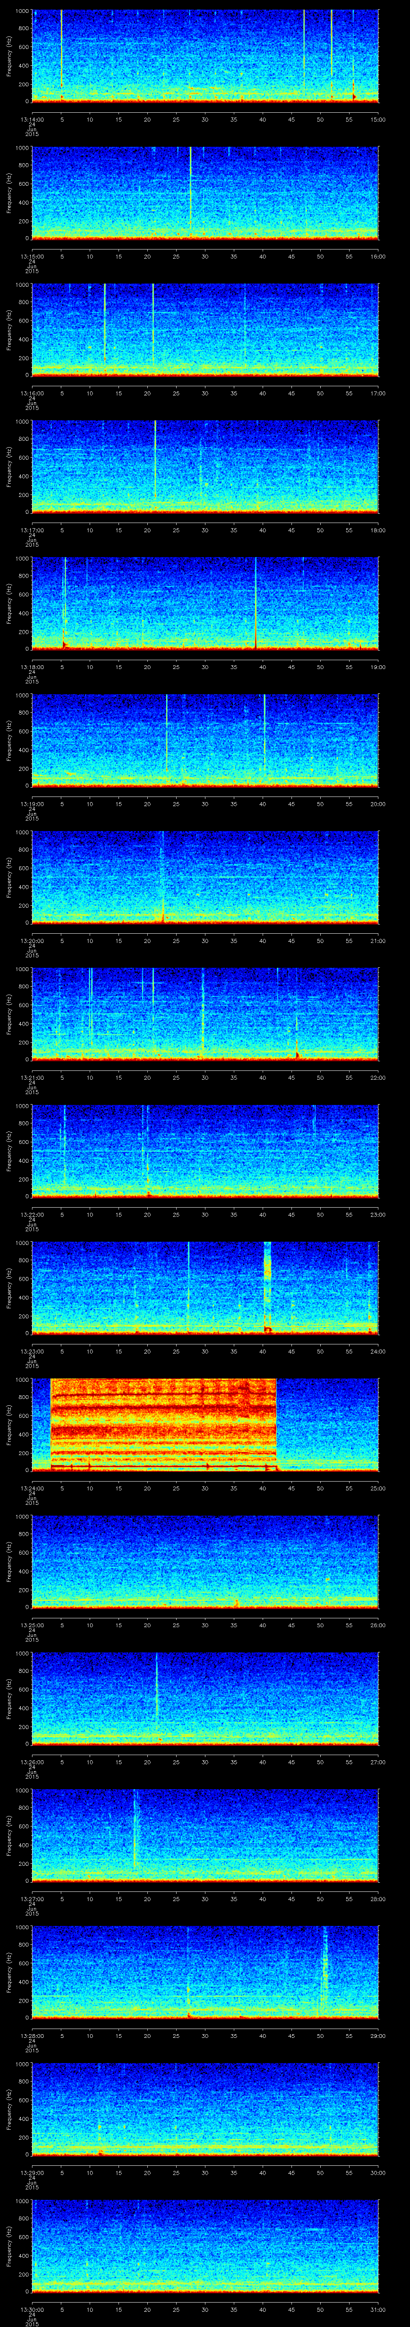Click the 13:24:00 start time label
This screenshot has height=2327, width=410.
pos(32,1488)
